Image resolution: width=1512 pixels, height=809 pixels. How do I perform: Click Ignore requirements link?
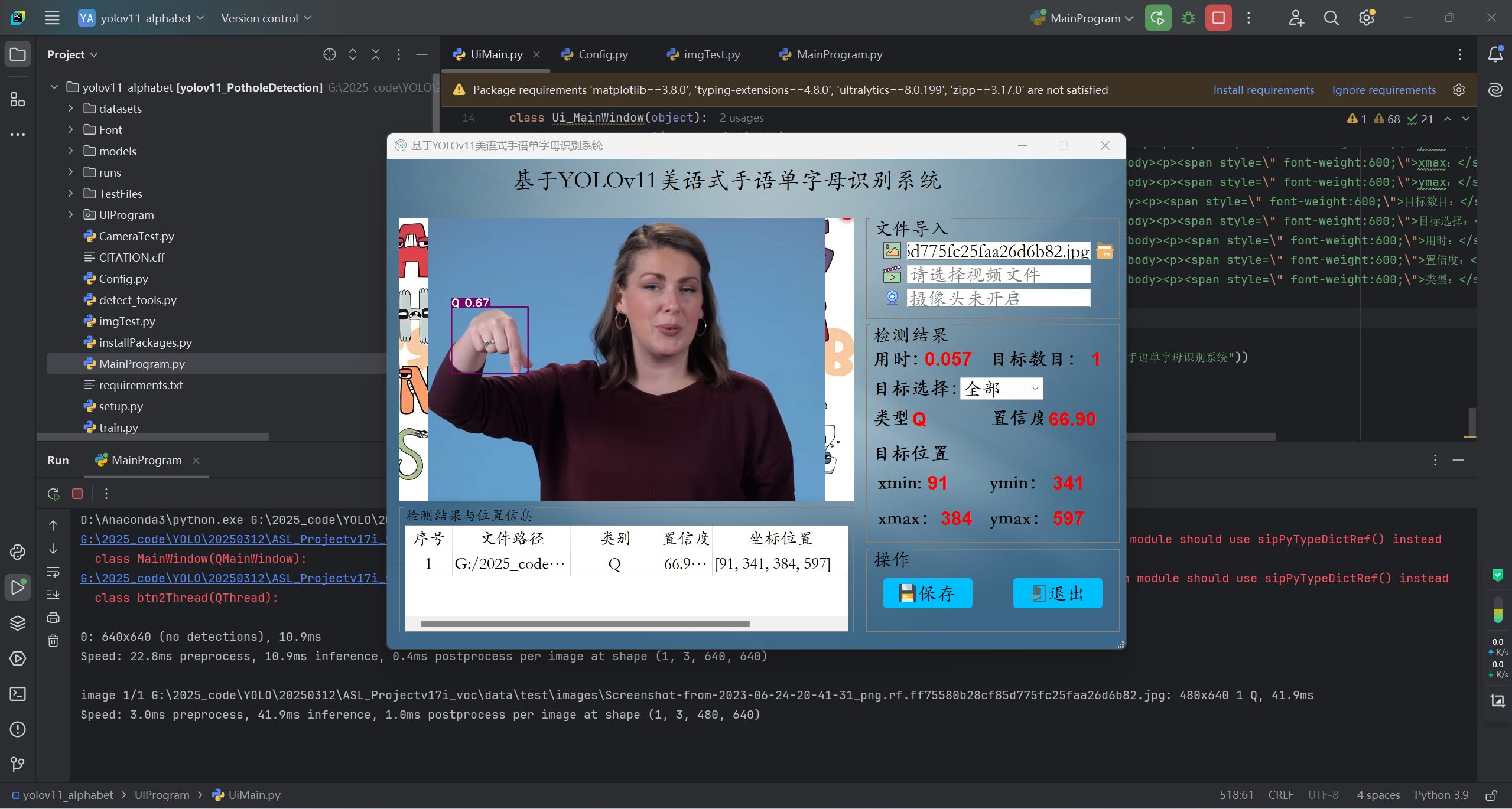pyautogui.click(x=1384, y=90)
